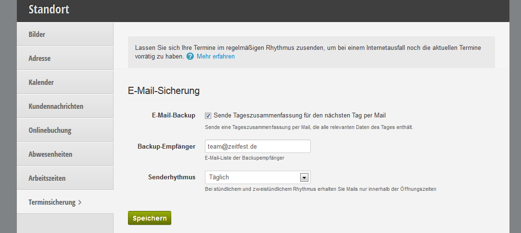Switch to the Adresse sidebar tab
The width and height of the screenshot is (521, 233).
point(65,58)
